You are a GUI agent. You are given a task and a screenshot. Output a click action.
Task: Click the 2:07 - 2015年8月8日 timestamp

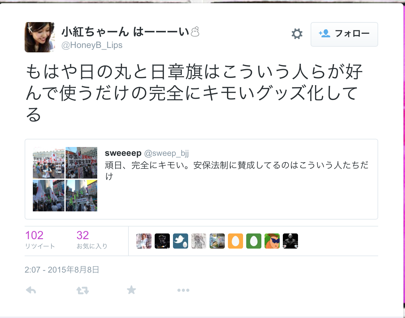point(62,270)
